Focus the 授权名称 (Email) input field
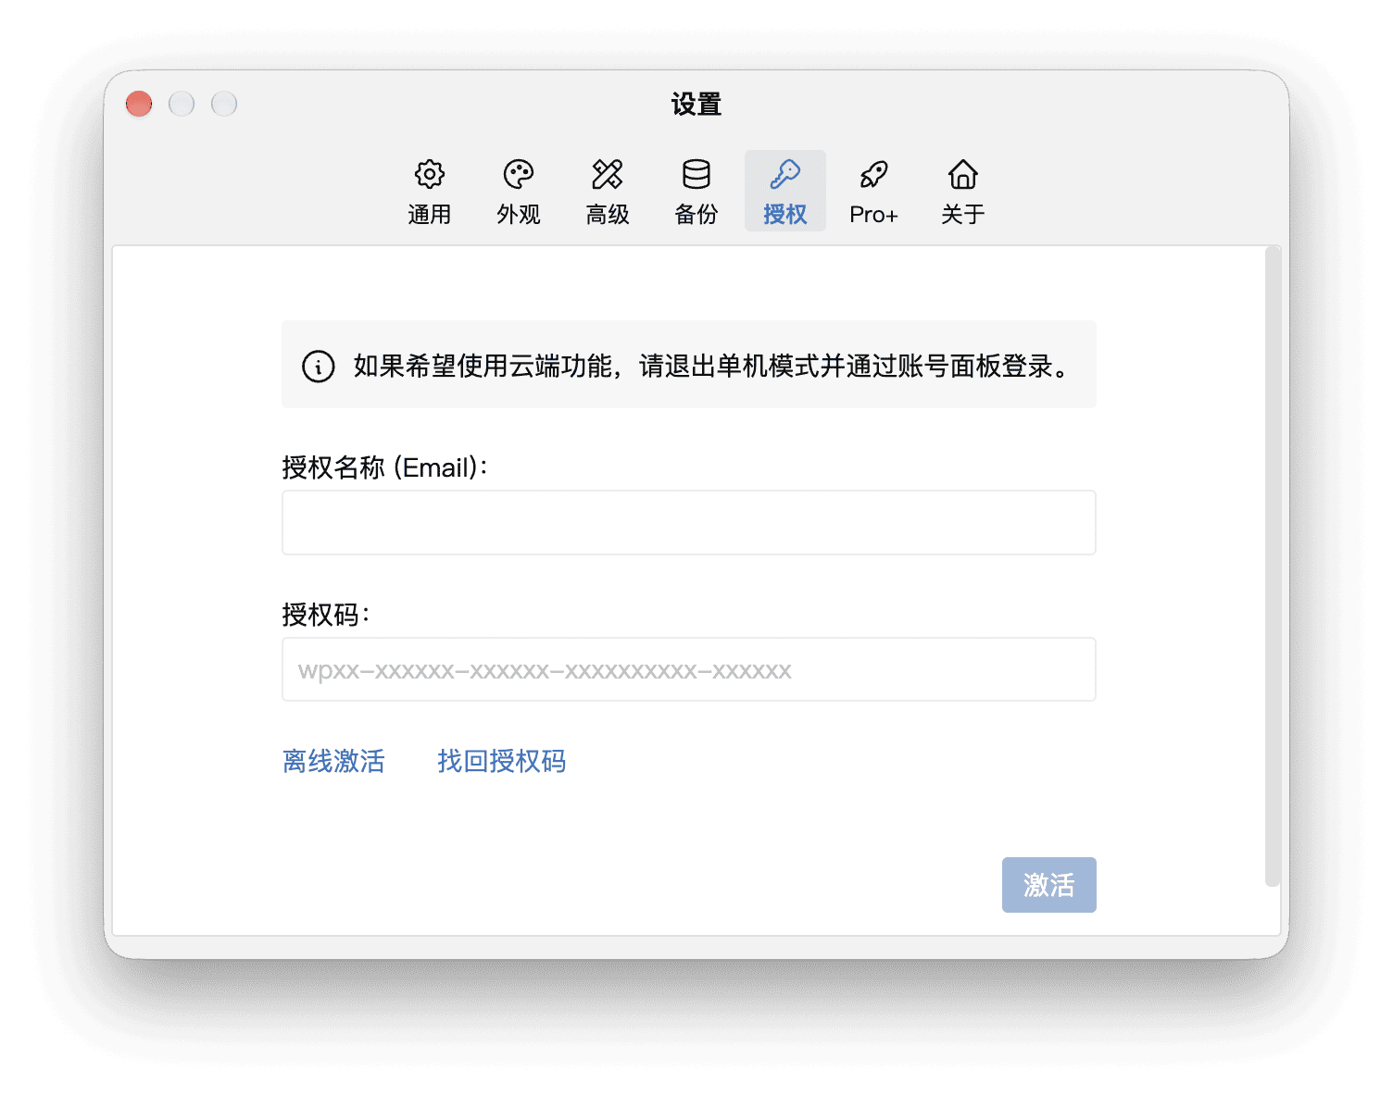 [689, 523]
